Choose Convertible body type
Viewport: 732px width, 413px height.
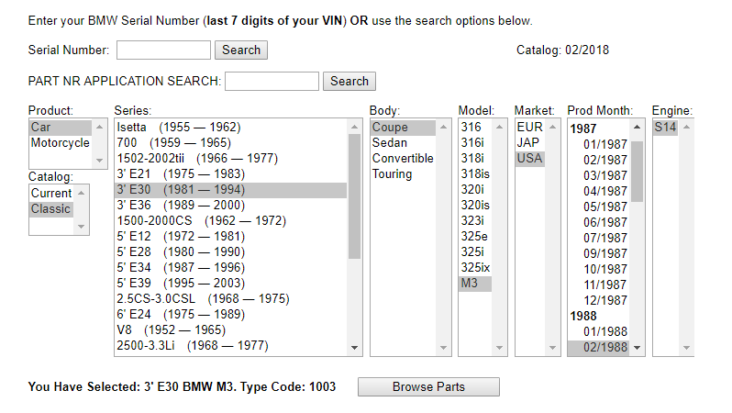(403, 159)
